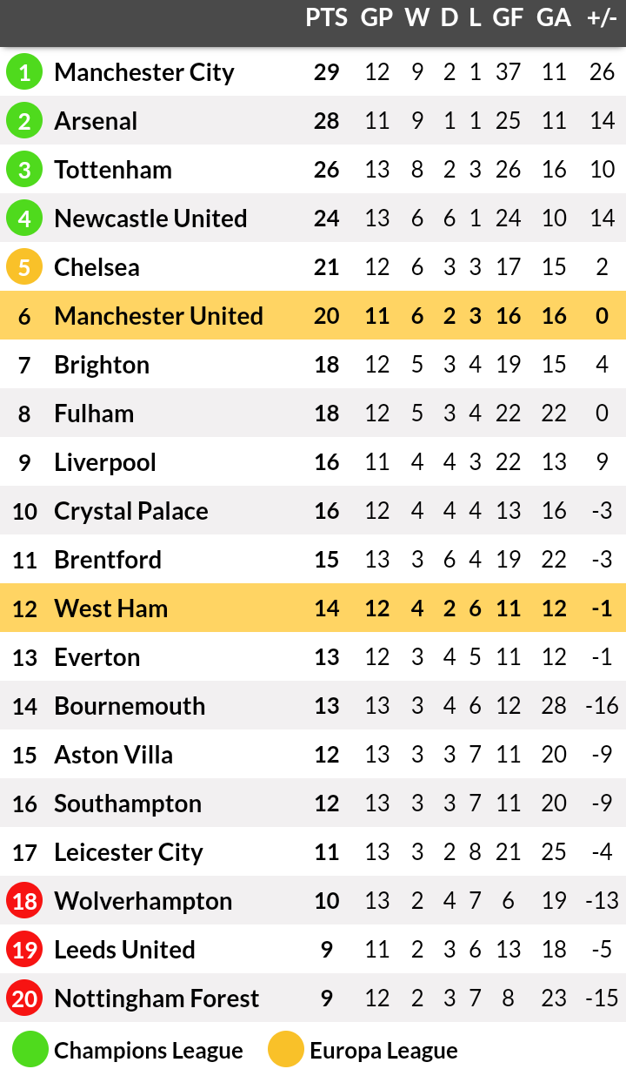This screenshot has height=1069, width=626.
Task: Click Manchester City's green position 1 badge
Action: [x=24, y=72]
